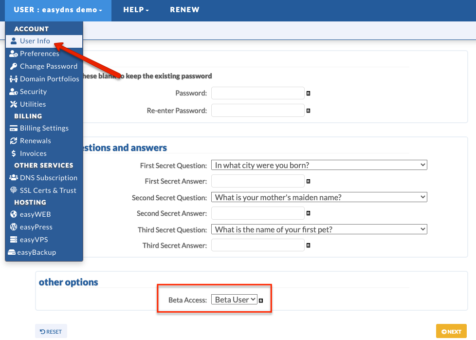The image size is (476, 340).
Task: Click the easyWEB globe icon
Action: click(x=13, y=214)
